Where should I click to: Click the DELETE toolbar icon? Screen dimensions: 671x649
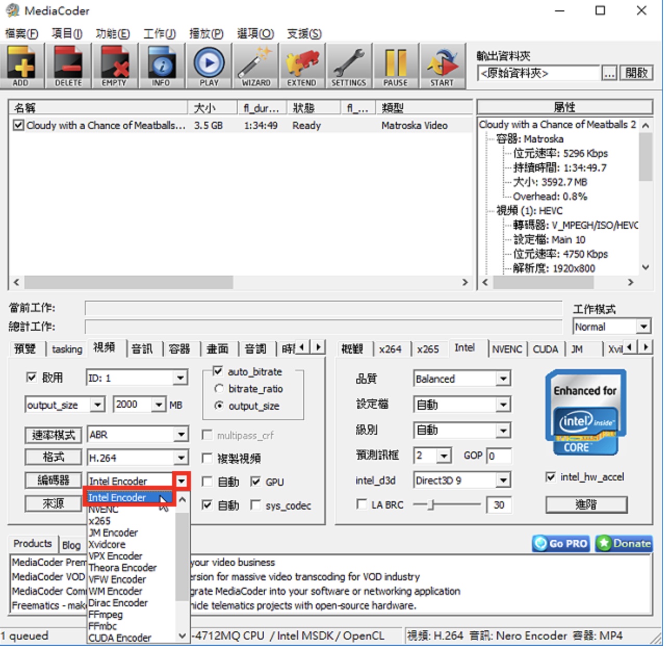pos(68,67)
